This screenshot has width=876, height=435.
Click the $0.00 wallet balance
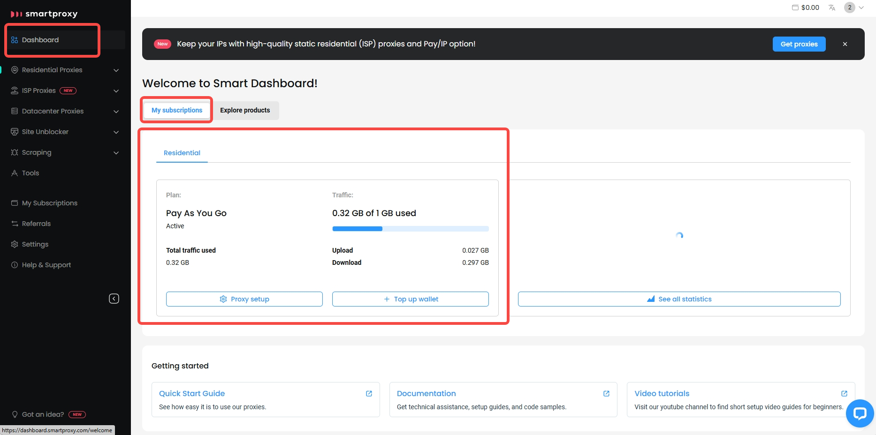click(810, 7)
